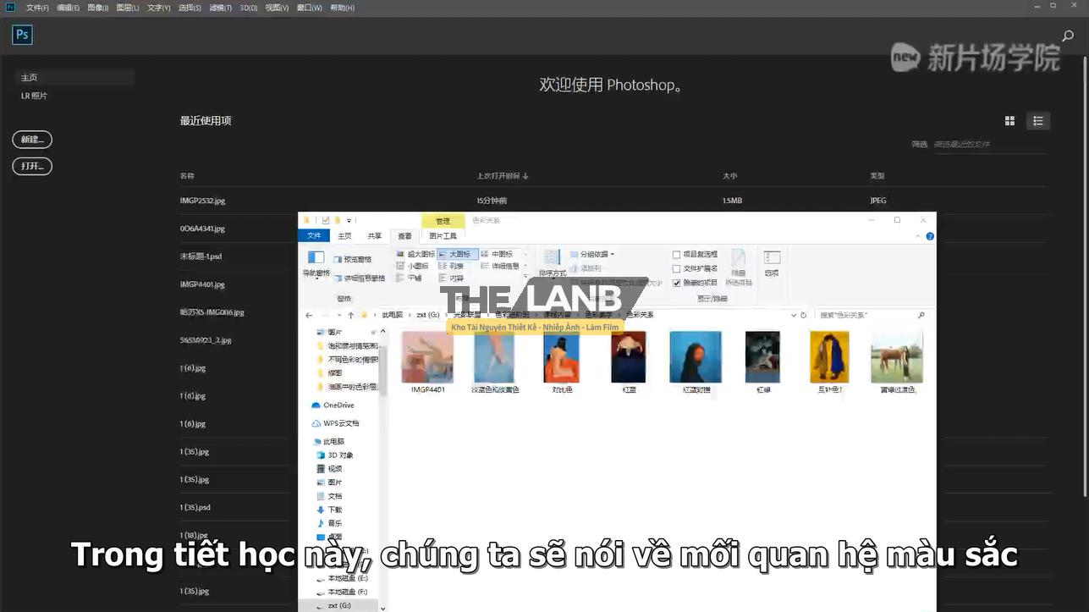
Task: Switch Photoshop home to grid view
Action: [1009, 120]
